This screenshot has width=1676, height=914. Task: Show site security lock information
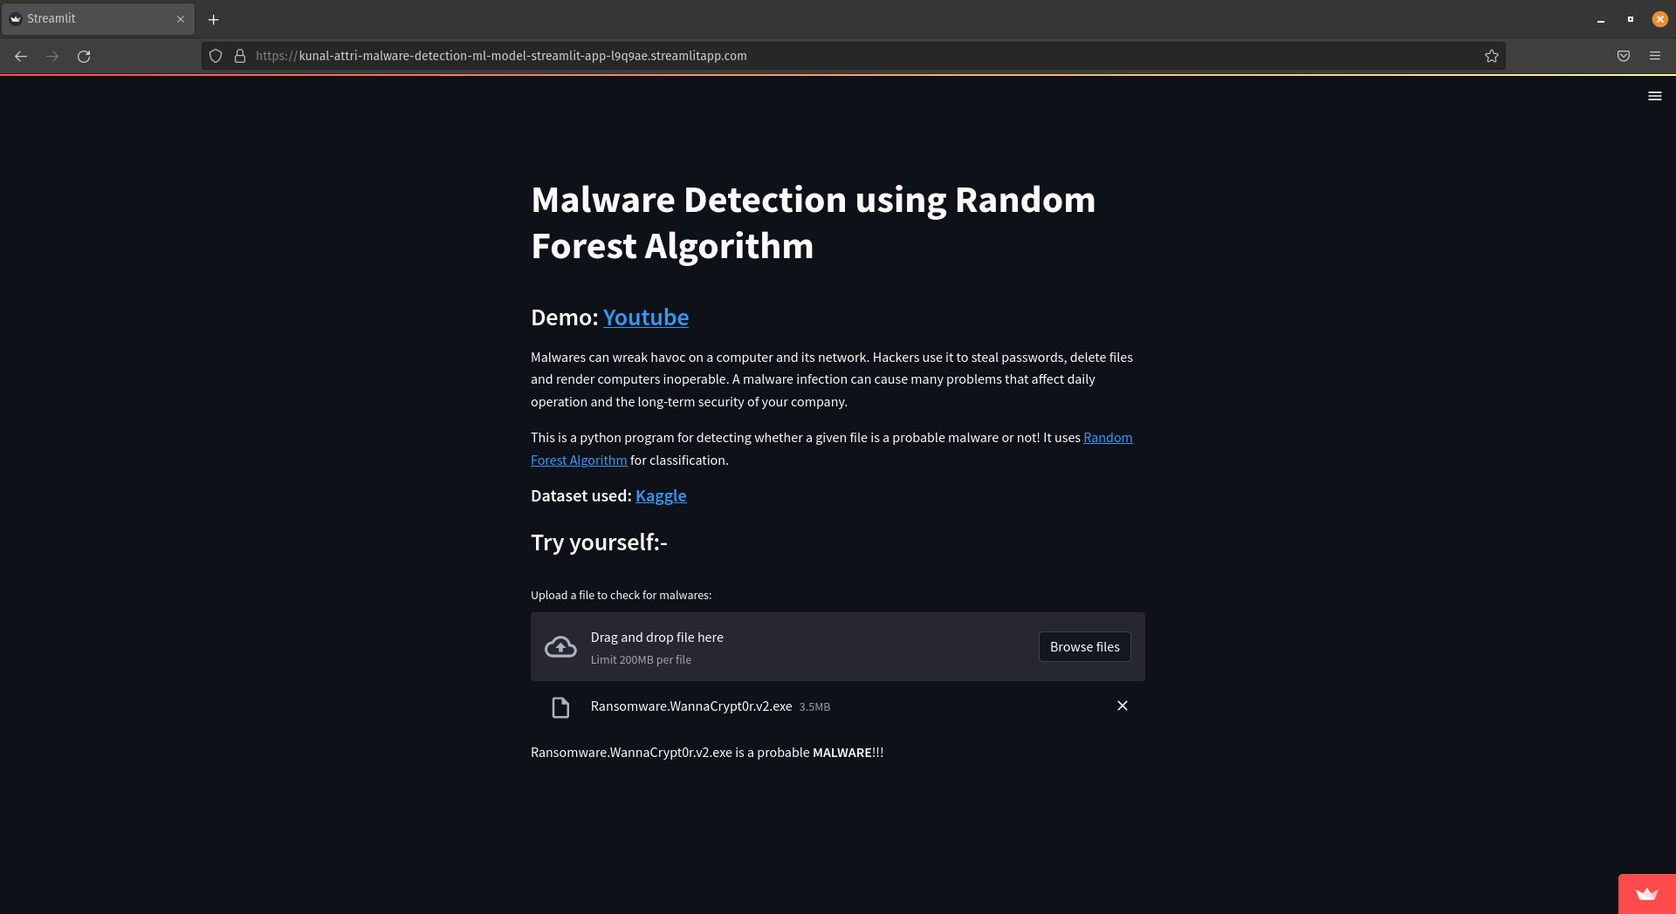pyautogui.click(x=240, y=56)
